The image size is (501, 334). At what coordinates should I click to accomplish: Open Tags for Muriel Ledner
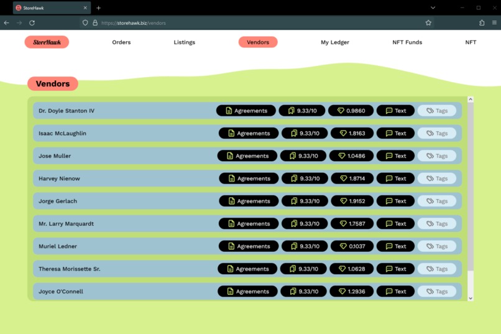(x=437, y=246)
